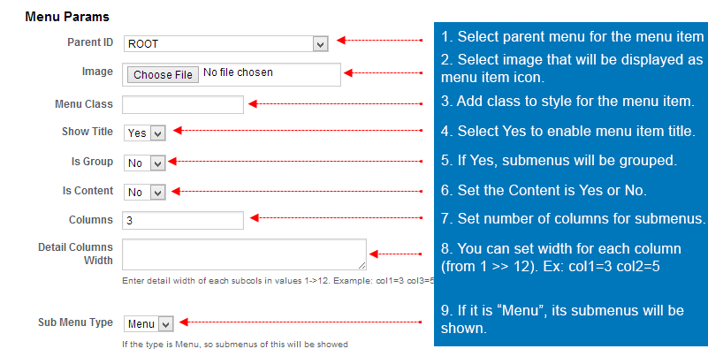Screen dimensions: 708x364
Task: Focus the Menu Class text field
Action: (183, 104)
